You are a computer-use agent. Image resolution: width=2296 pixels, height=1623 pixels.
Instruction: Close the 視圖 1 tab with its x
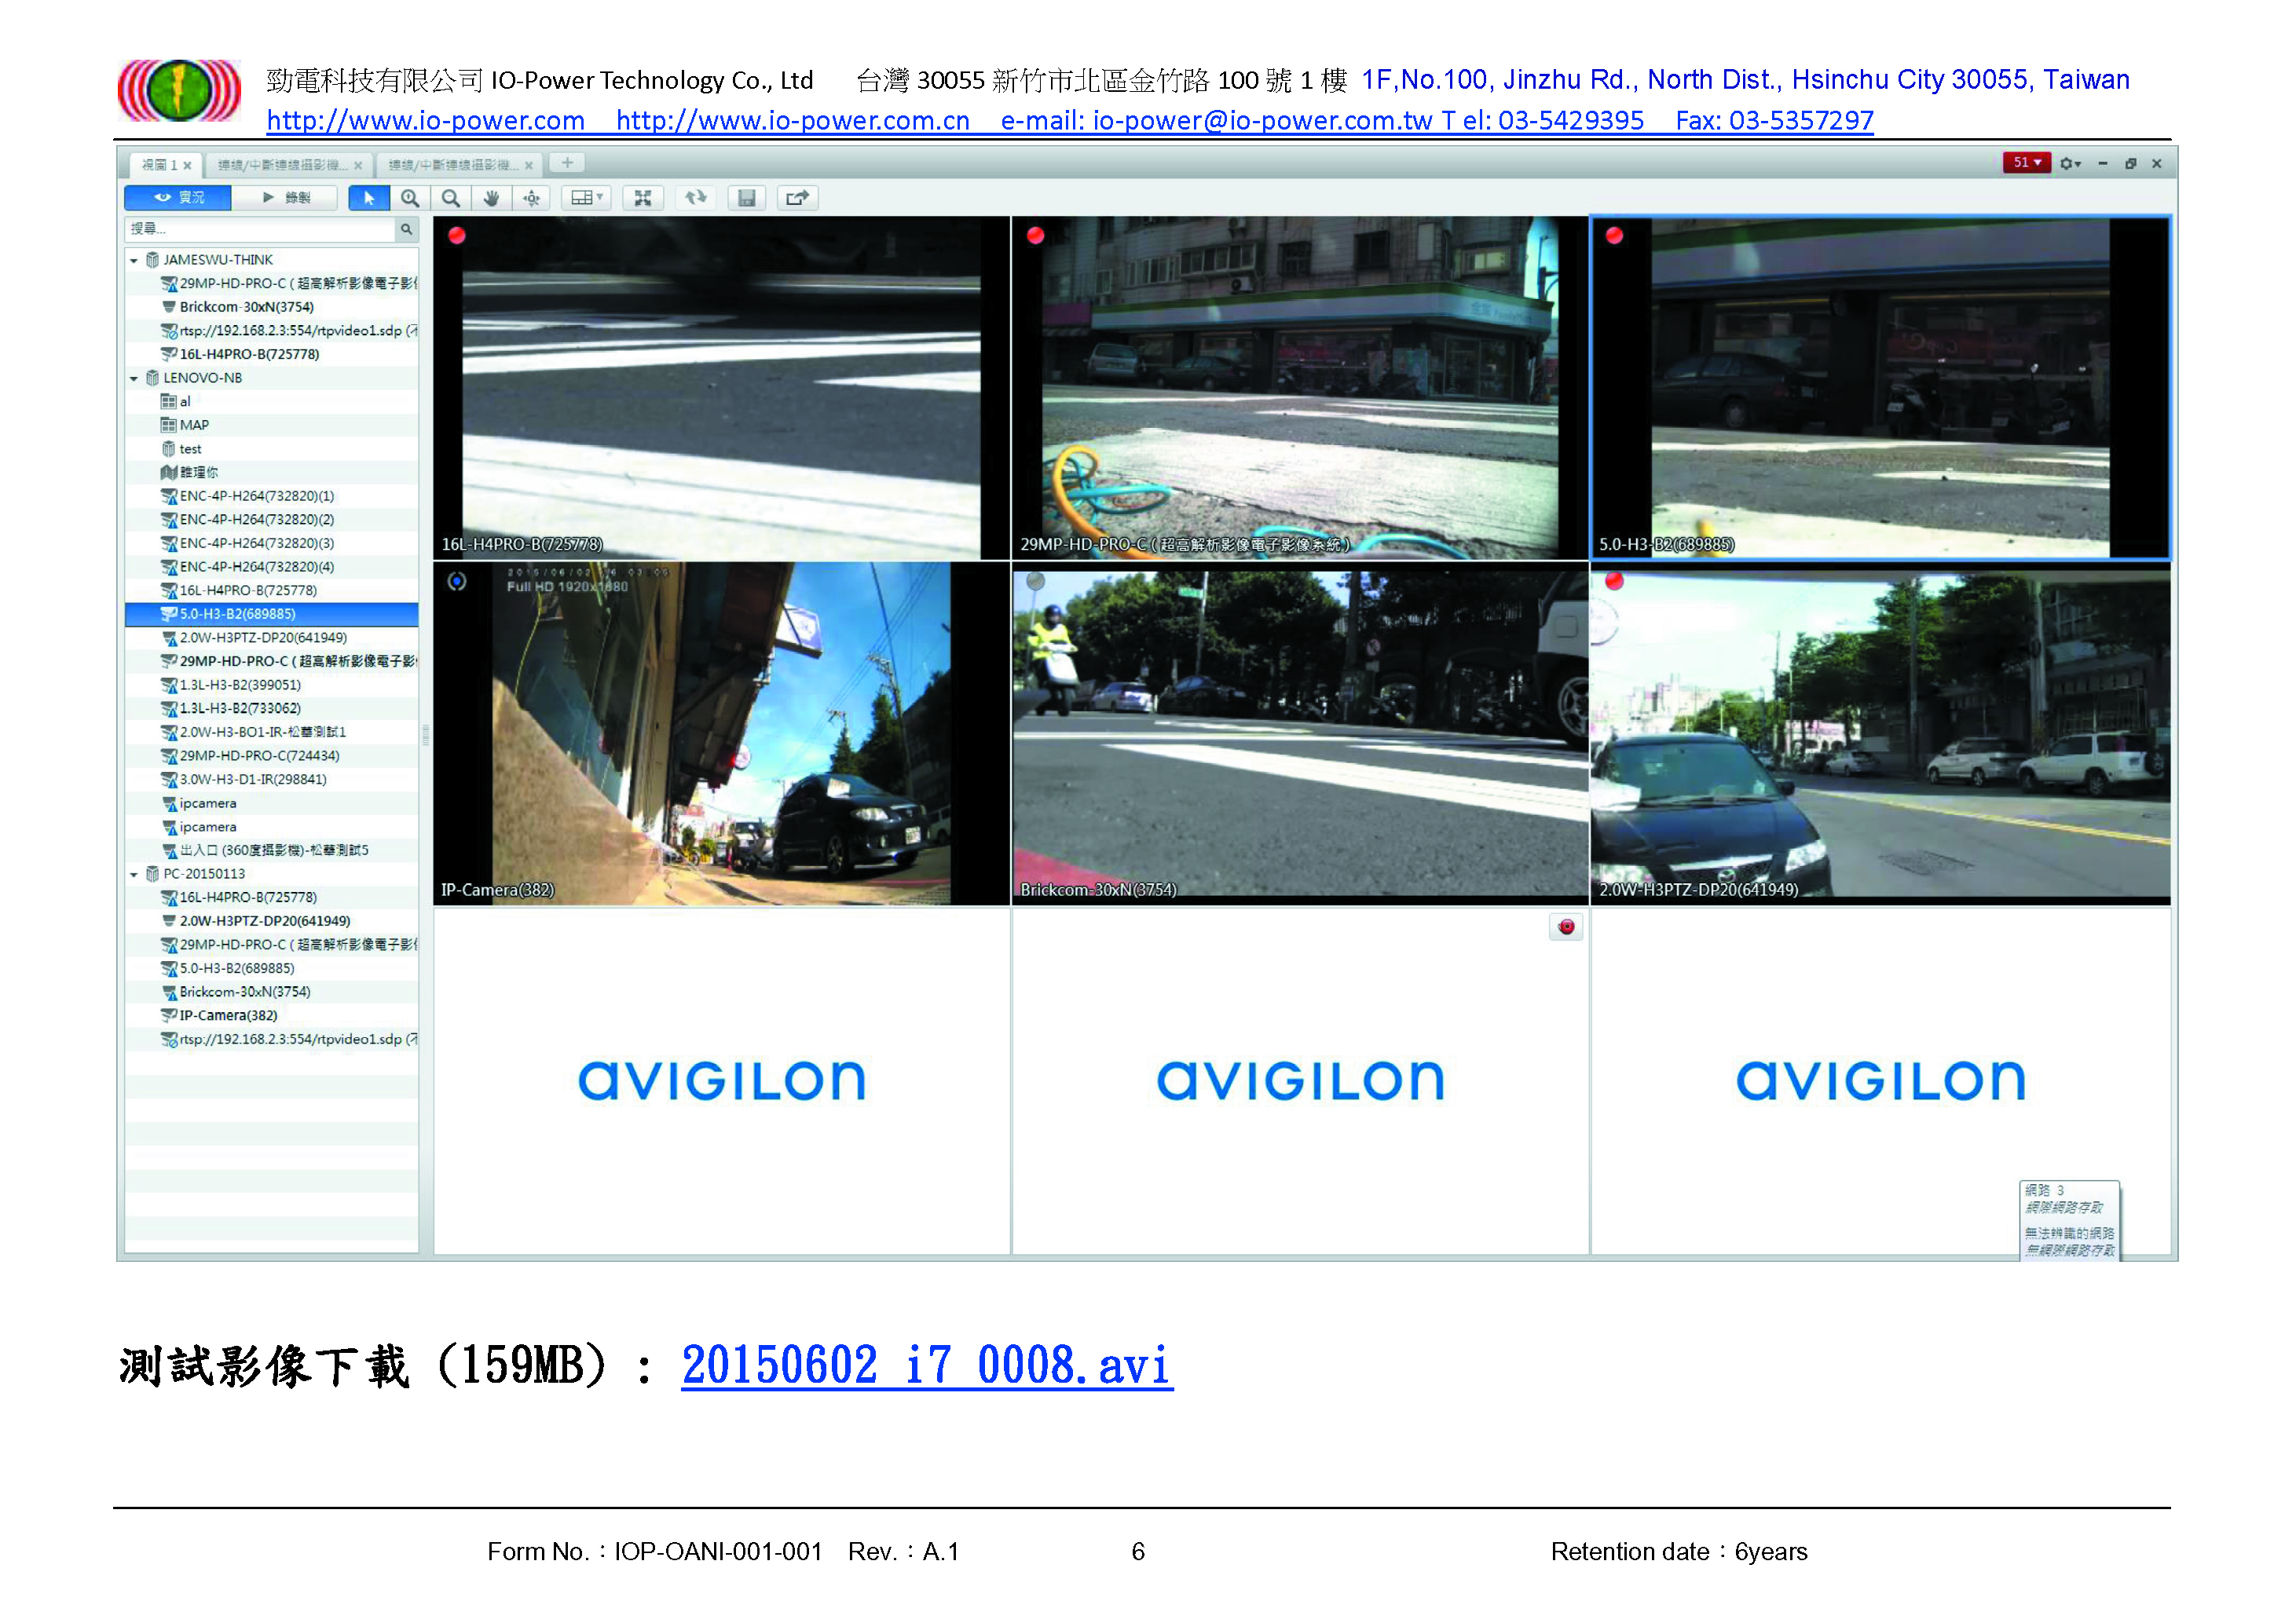click(x=187, y=166)
